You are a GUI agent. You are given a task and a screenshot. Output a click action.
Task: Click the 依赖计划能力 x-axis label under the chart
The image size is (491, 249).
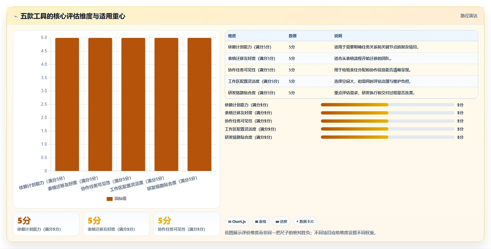(x=41, y=184)
